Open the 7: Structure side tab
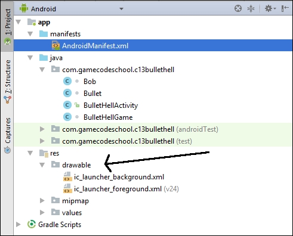 pyautogui.click(x=7, y=82)
